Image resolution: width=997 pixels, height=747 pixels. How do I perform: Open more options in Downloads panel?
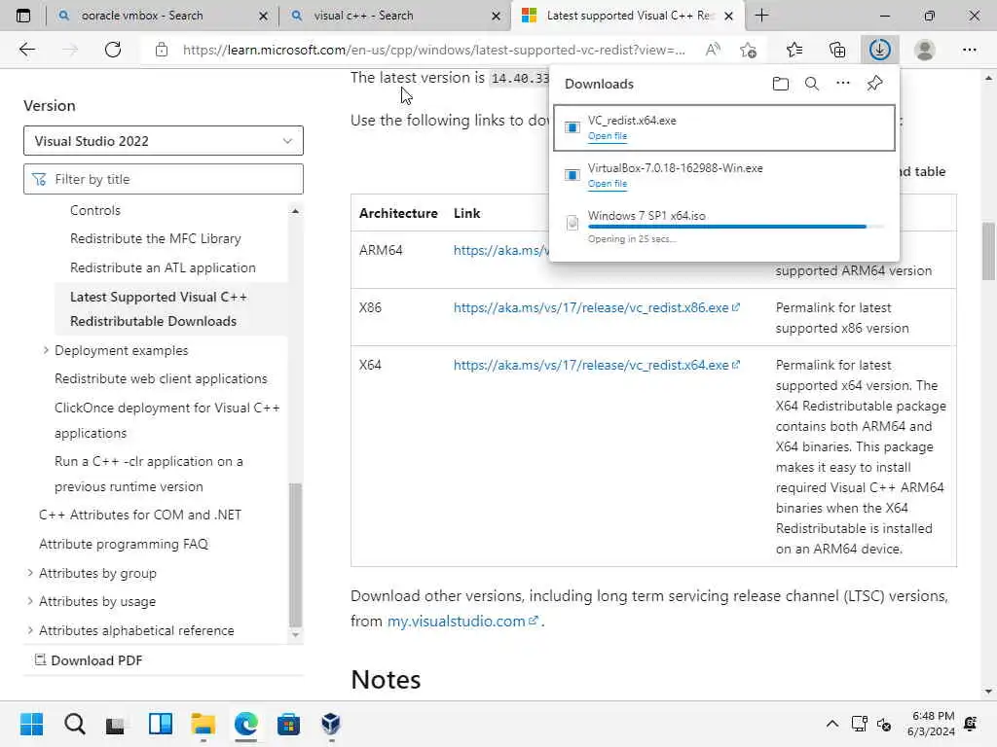click(843, 84)
